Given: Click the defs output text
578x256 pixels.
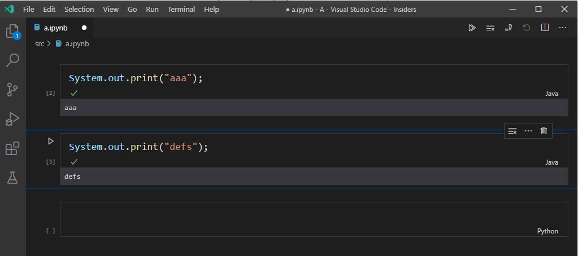Looking at the screenshot, I should [72, 177].
